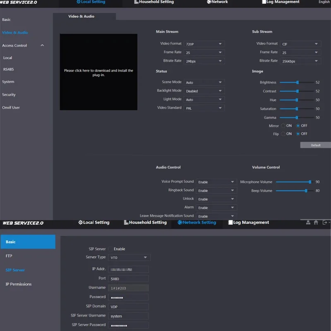Open Video & Audio in the sidebar
Screen dimensions: 331x331
(x=15, y=33)
